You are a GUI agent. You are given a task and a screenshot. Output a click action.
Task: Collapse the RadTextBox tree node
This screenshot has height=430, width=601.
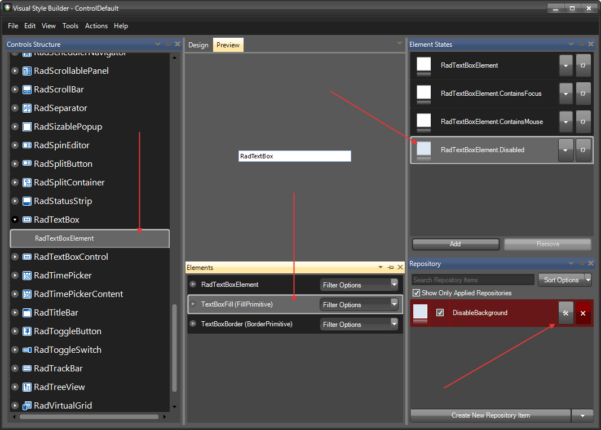pos(14,219)
